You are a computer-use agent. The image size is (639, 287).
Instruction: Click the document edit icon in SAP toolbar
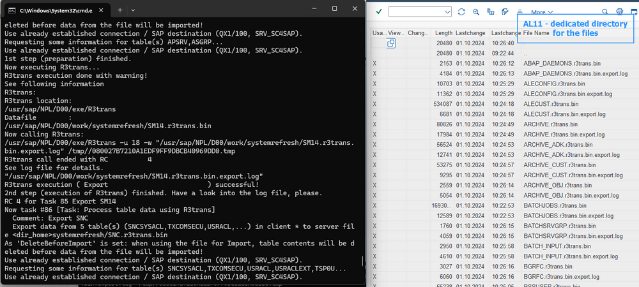pyautogui.click(x=505, y=11)
